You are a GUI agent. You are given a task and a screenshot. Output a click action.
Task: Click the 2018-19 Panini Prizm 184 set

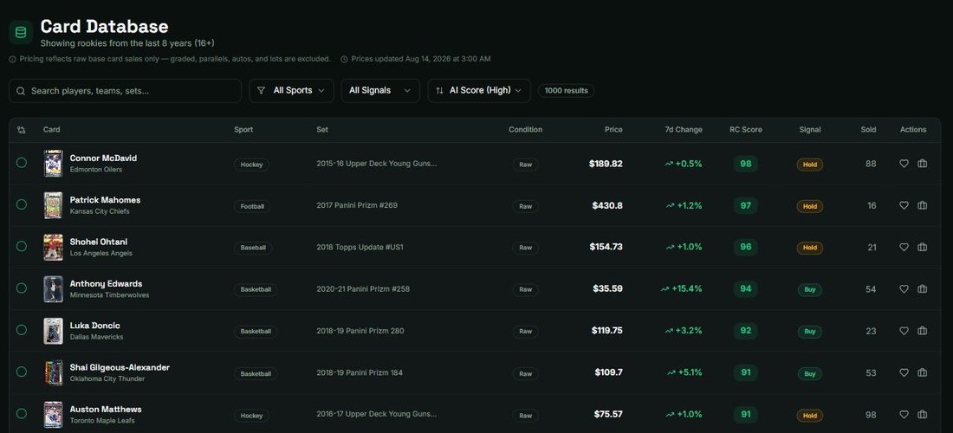(x=360, y=372)
